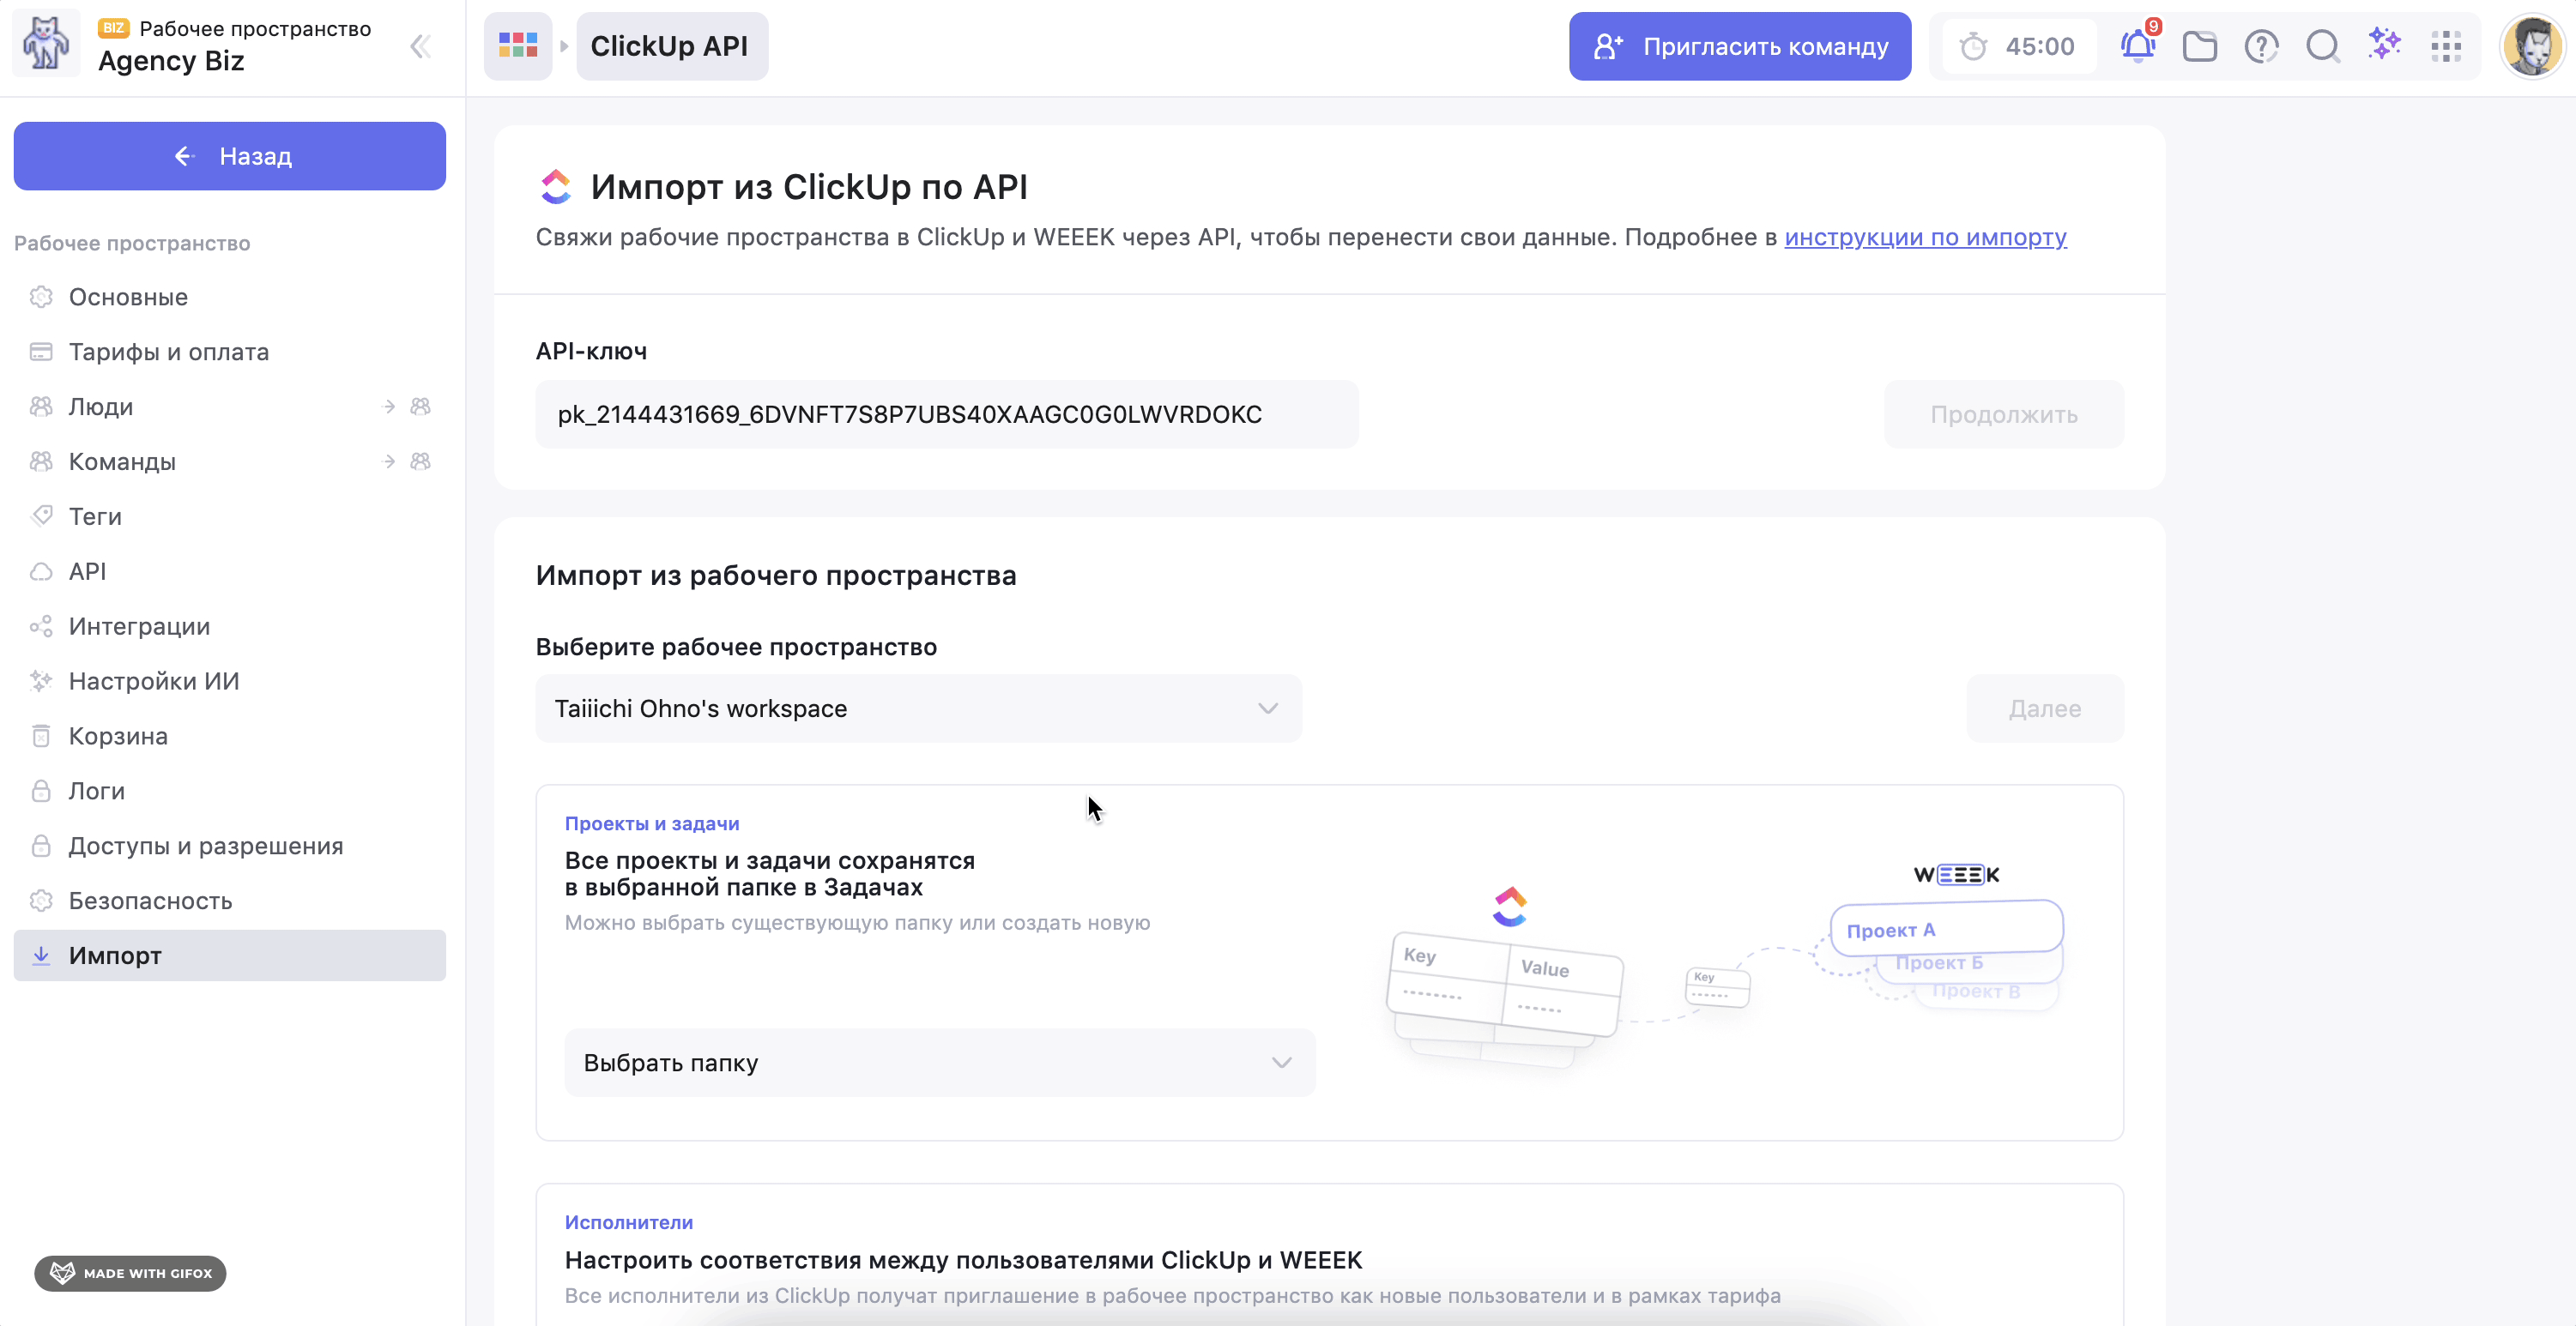This screenshot has width=2576, height=1326.
Task: Open the files folder icon in header
Action: 2199,46
